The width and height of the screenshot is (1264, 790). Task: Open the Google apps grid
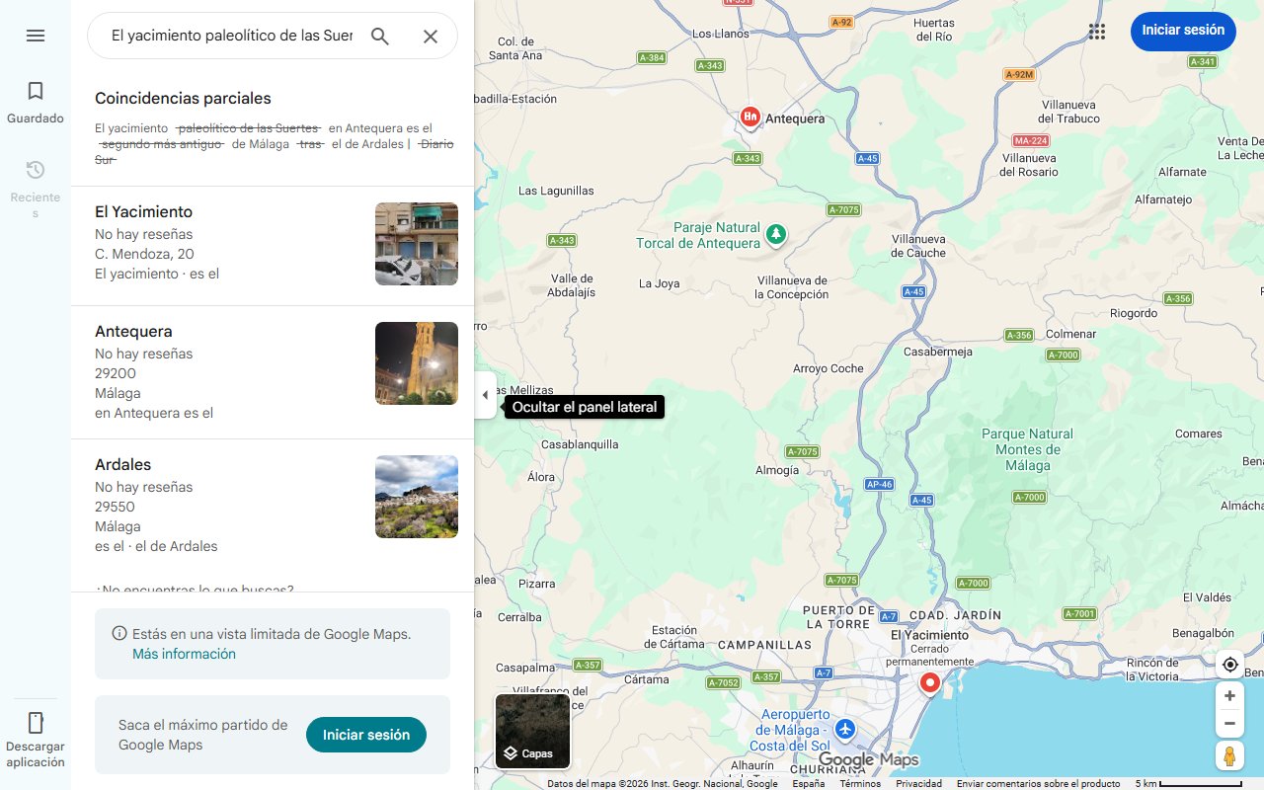click(1097, 31)
